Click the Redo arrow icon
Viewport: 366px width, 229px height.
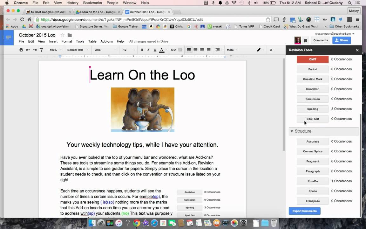35,50
